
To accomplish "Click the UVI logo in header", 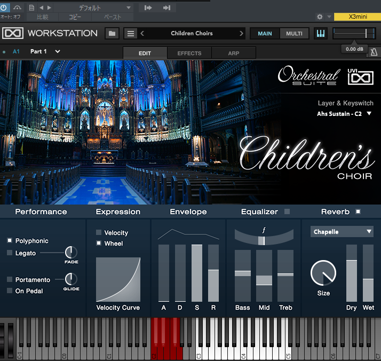I will (x=13, y=33).
